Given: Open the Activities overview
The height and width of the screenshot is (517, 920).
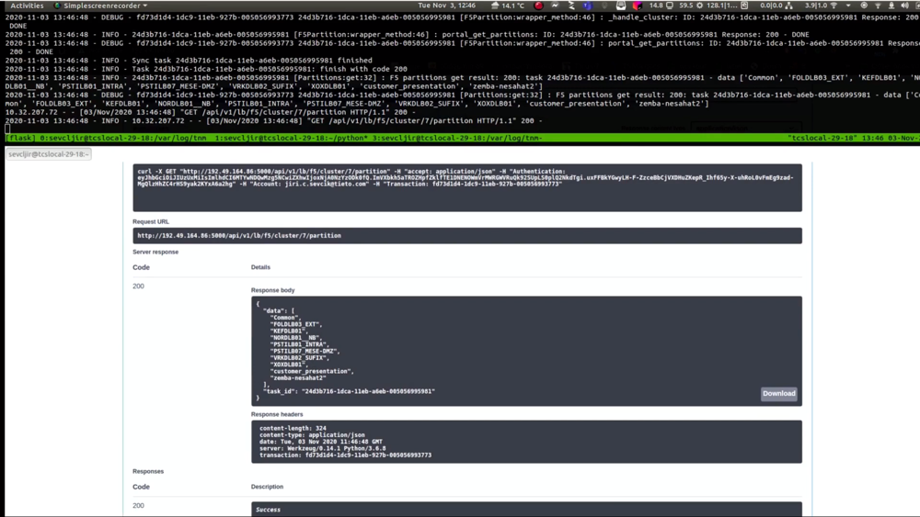Looking at the screenshot, I should tap(27, 6).
